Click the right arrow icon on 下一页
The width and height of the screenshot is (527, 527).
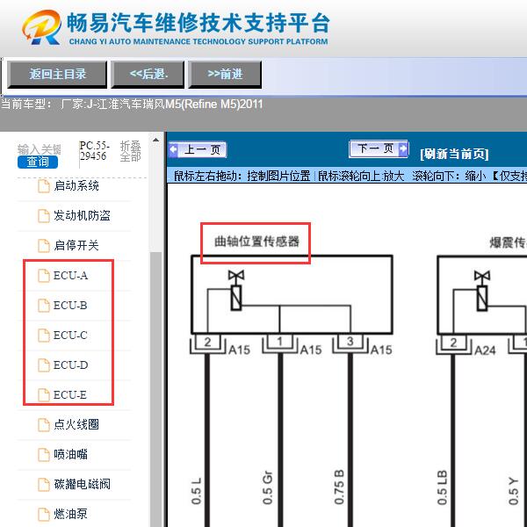(x=403, y=148)
